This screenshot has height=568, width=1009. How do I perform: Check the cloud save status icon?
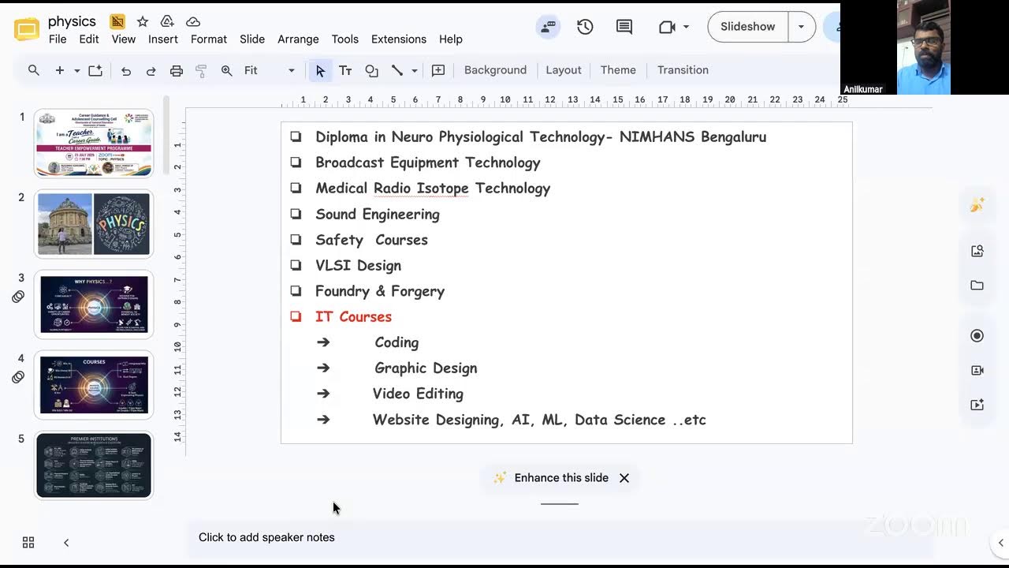coord(193,21)
